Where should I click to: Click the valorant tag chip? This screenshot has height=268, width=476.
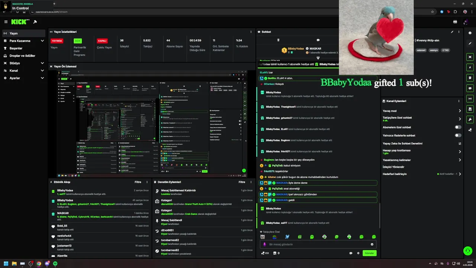(x=421, y=50)
